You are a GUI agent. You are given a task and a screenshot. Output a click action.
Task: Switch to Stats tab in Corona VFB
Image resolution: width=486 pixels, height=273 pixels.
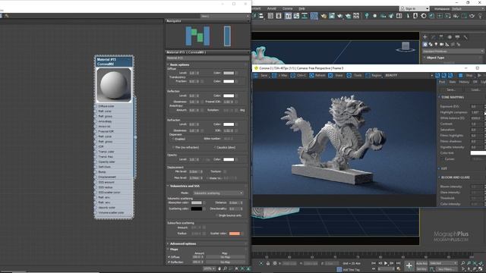453,82
